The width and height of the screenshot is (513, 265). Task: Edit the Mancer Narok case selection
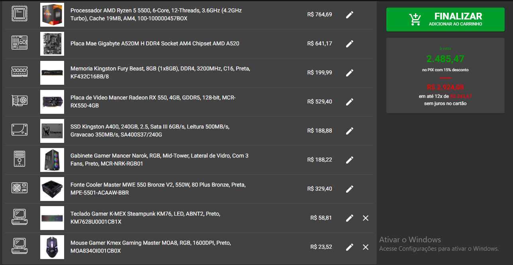click(350, 160)
